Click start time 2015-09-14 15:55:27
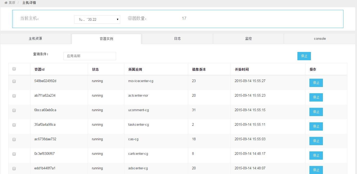 pos(250,81)
